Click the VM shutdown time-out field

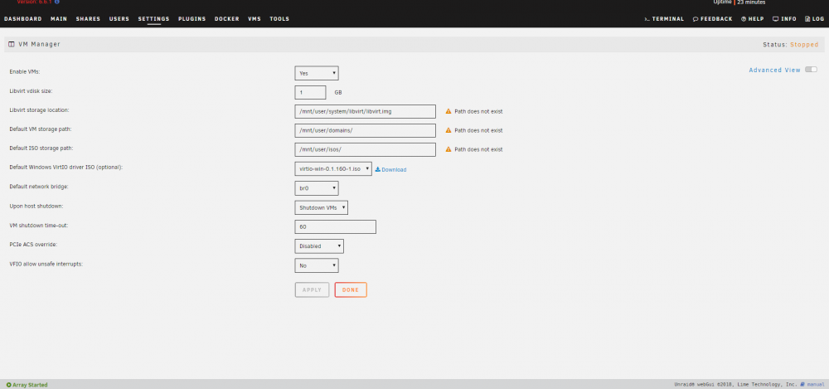pos(335,226)
